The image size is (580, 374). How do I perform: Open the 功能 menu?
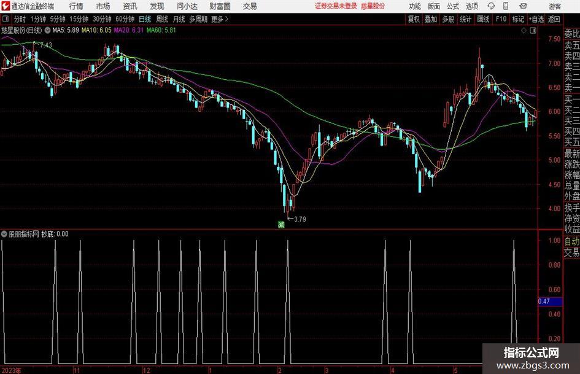[x=415, y=6]
